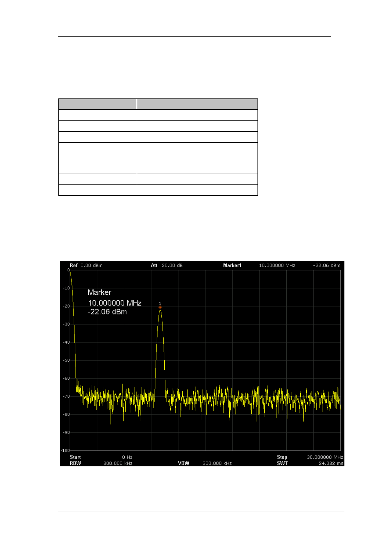Image resolution: width=391 pixels, height=553 pixels.
Task: Select the large -22.06 dBm annotation
Action: click(x=107, y=312)
